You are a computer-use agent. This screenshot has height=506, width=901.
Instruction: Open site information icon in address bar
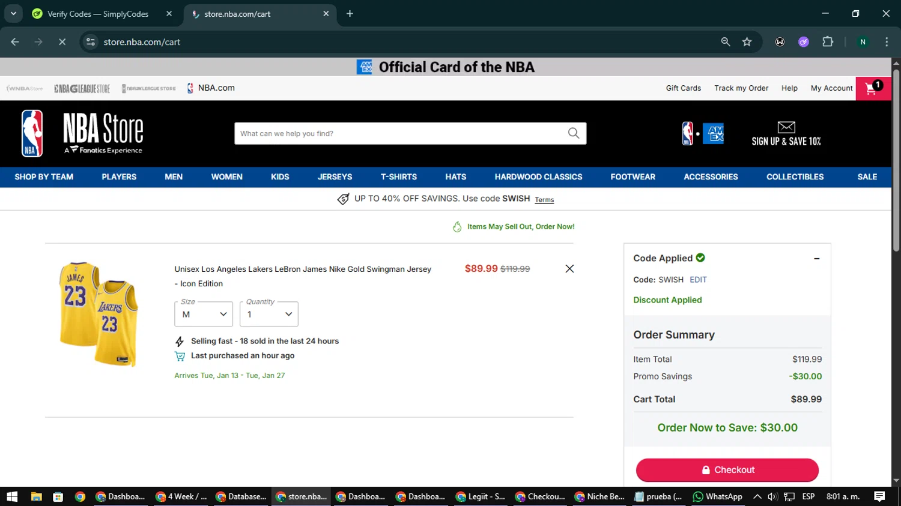pos(91,42)
